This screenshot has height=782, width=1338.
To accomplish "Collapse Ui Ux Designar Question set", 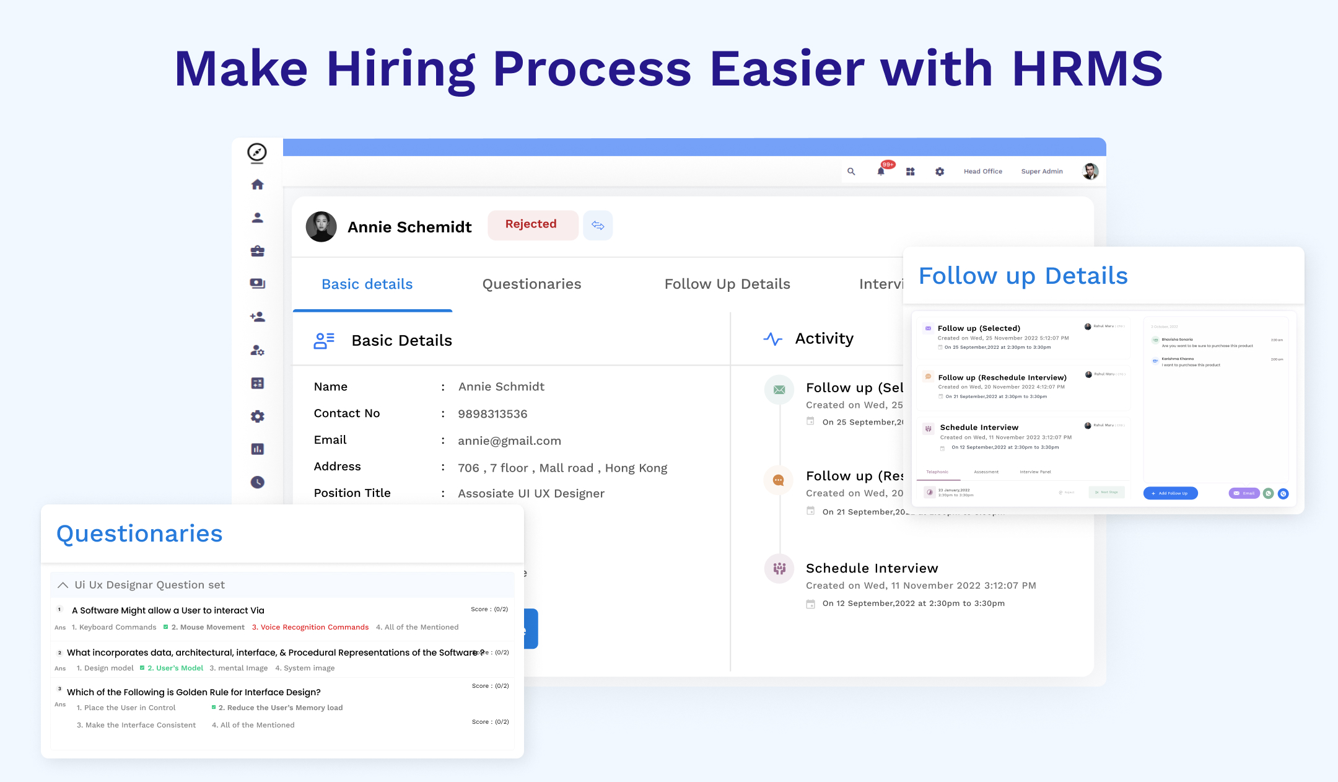I will 63,585.
